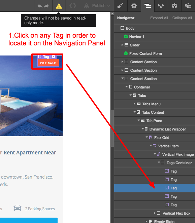195x223 pixels.
Task: Switch to the Settings gear tab
Action: [134, 6]
